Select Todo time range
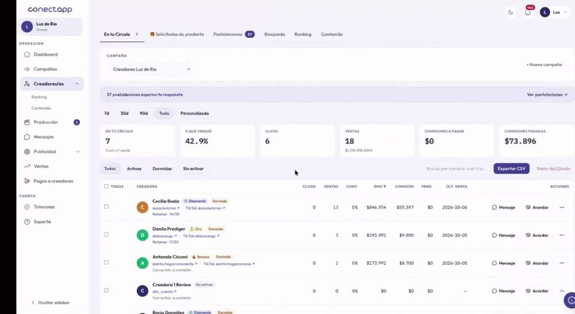This screenshot has height=314, width=575. coord(164,113)
